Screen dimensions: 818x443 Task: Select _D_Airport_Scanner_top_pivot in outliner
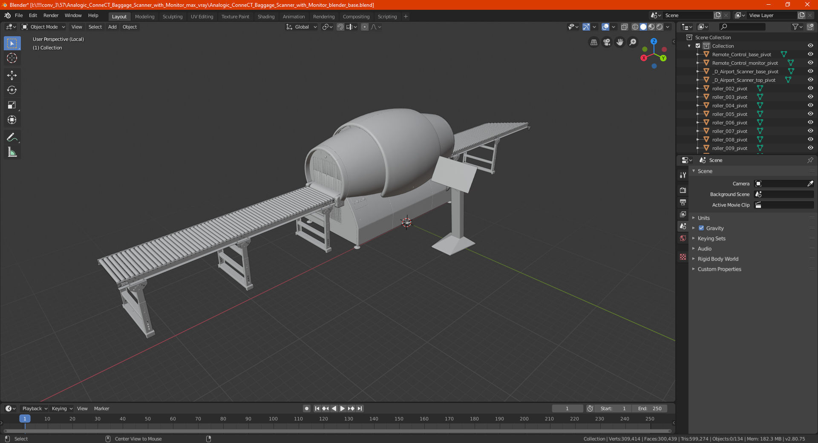(x=743, y=80)
